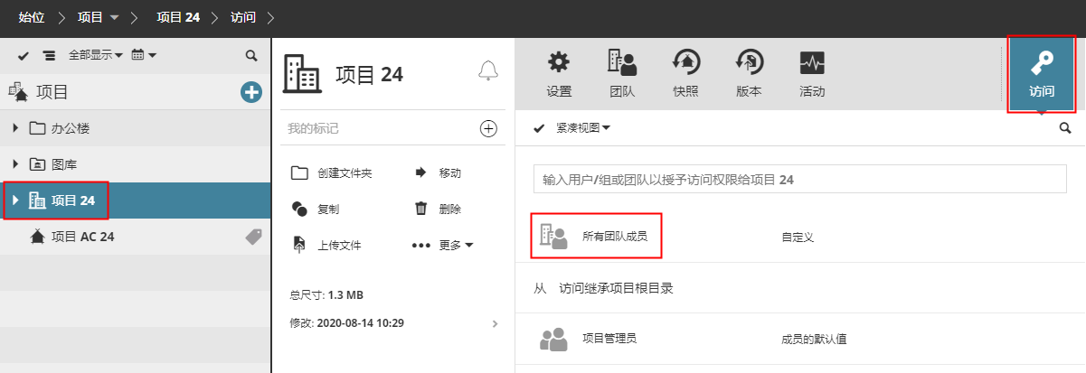
Task: Expand the 项目 24 tree node
Action: coord(15,200)
